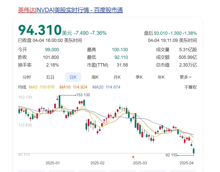
Task: Click the -7.36% change percentage
Action: [x=98, y=33]
